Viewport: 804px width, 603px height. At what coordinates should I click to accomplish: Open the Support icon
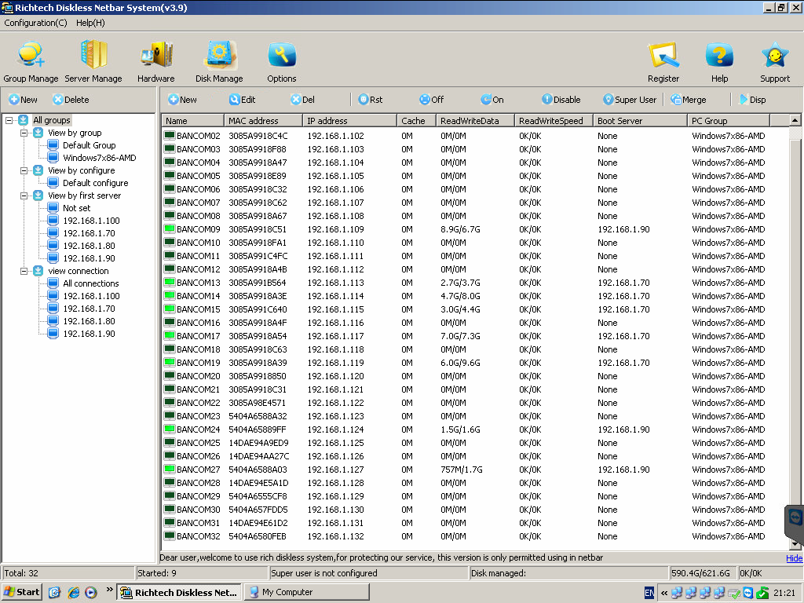[x=775, y=62]
